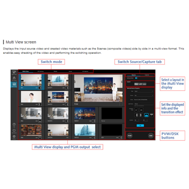The image size is (189, 189).
Task: Select the CUT transition type
Action: pos(136,110)
